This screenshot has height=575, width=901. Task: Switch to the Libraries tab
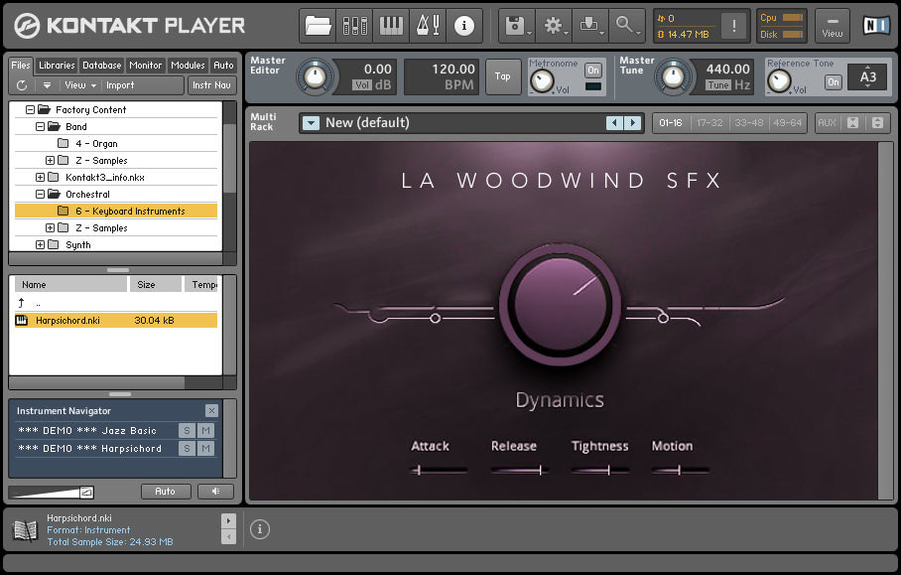pyautogui.click(x=57, y=66)
